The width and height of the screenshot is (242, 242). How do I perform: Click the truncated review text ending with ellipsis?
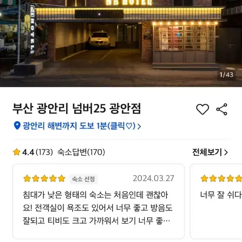tap(98, 208)
